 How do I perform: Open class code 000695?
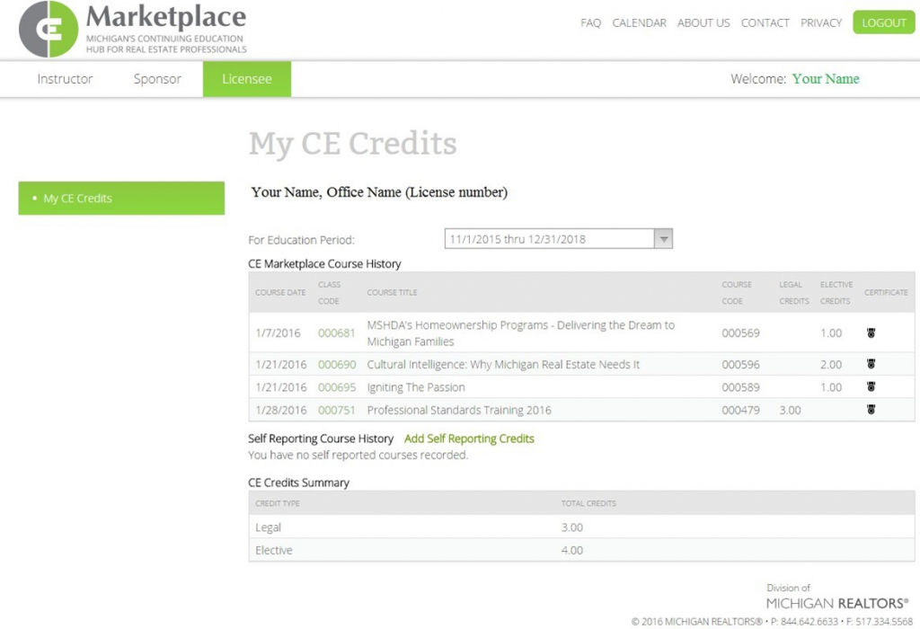click(337, 387)
